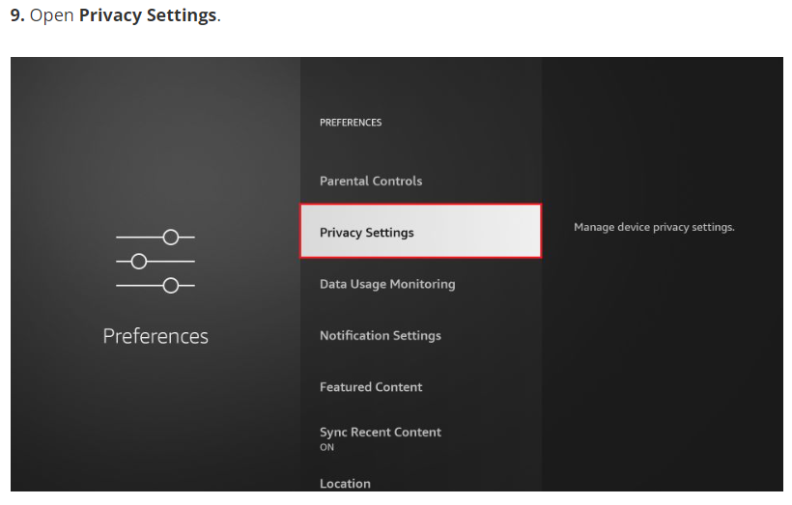Click the 'Manage device privacy settings.' description
Screen dimensions: 792x505
click(x=654, y=227)
